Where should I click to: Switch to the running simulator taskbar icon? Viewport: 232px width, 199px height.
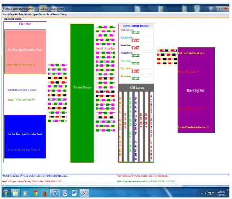pos(84,193)
